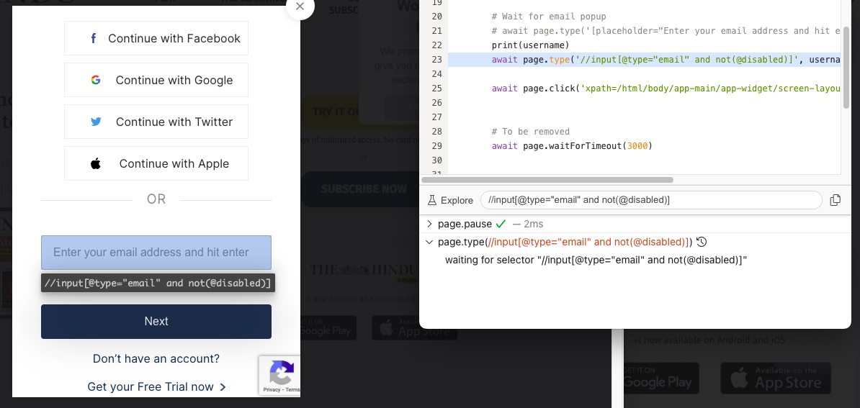Click the Google logo icon
The image size is (860, 408).
click(95, 80)
